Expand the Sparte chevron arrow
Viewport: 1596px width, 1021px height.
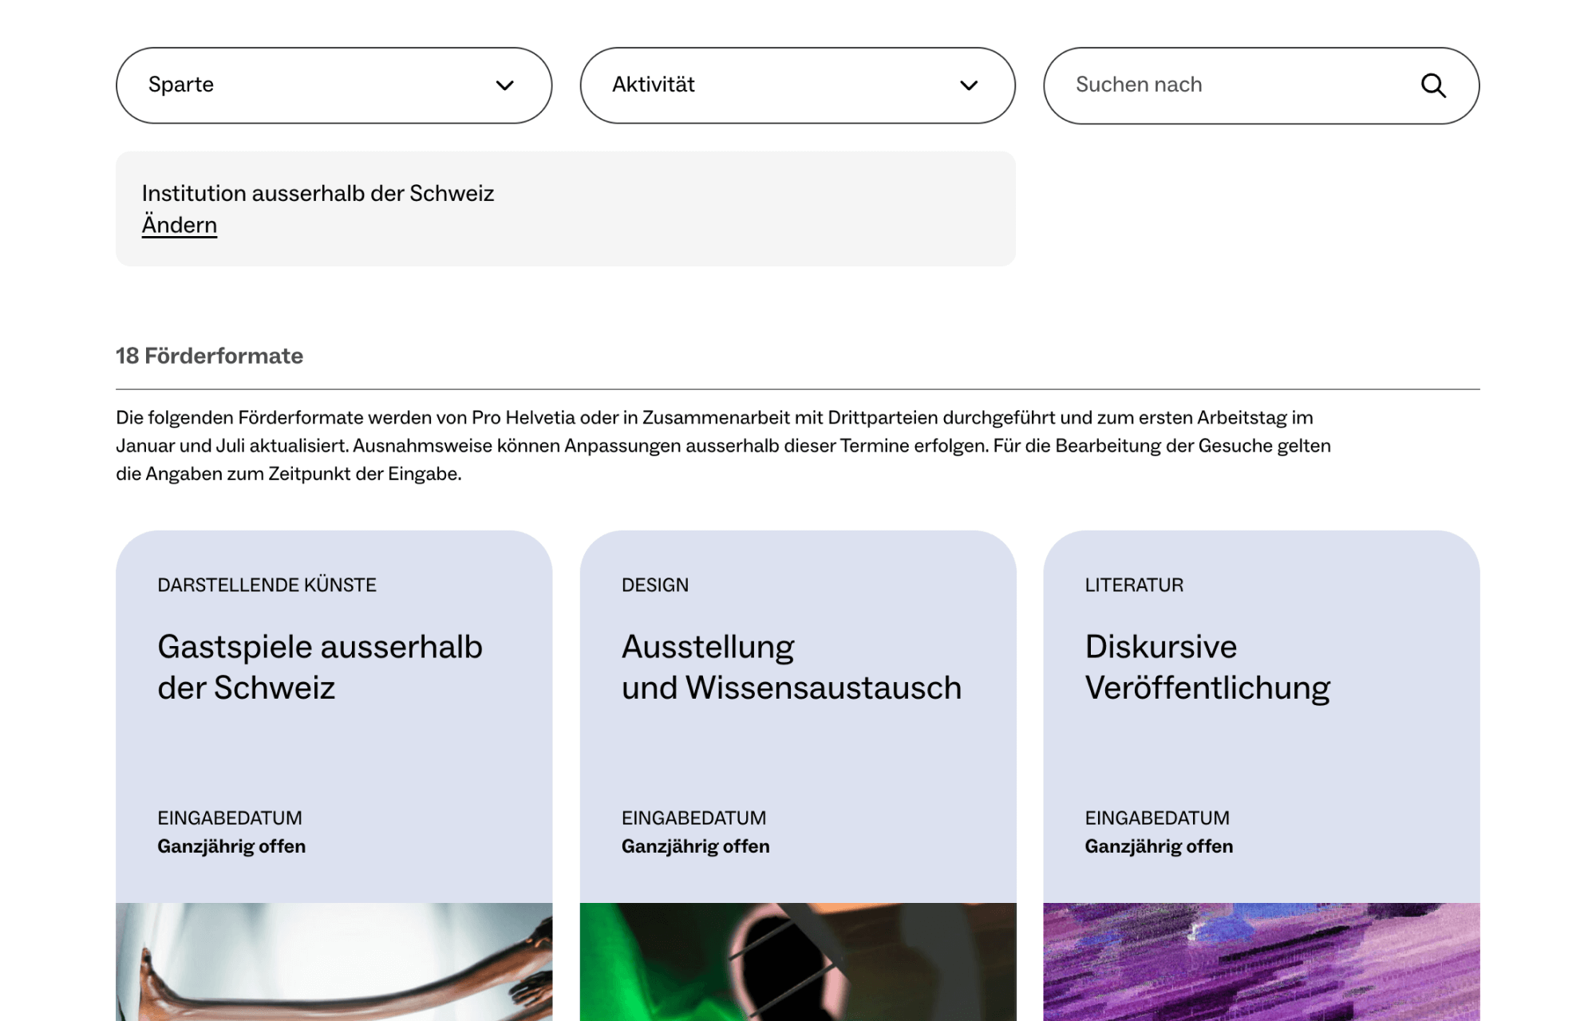pos(504,85)
